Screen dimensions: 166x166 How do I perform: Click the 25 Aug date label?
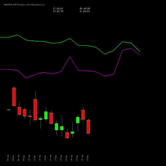(88, 158)
